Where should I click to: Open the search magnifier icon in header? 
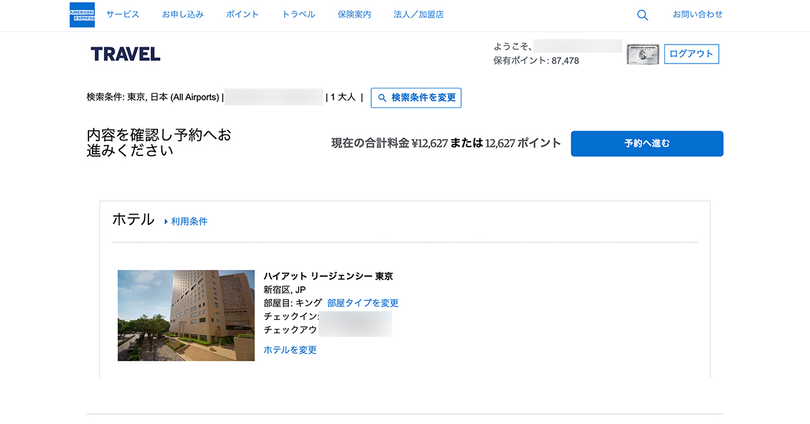click(643, 15)
